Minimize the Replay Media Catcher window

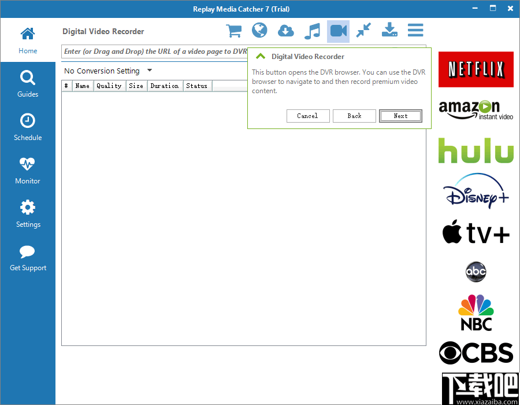[475, 8]
